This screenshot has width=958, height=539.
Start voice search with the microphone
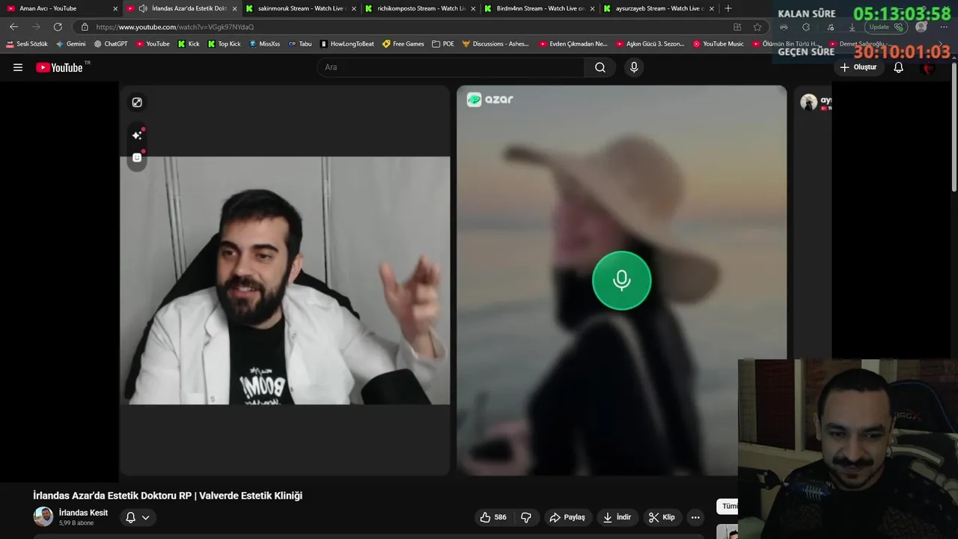pyautogui.click(x=634, y=67)
